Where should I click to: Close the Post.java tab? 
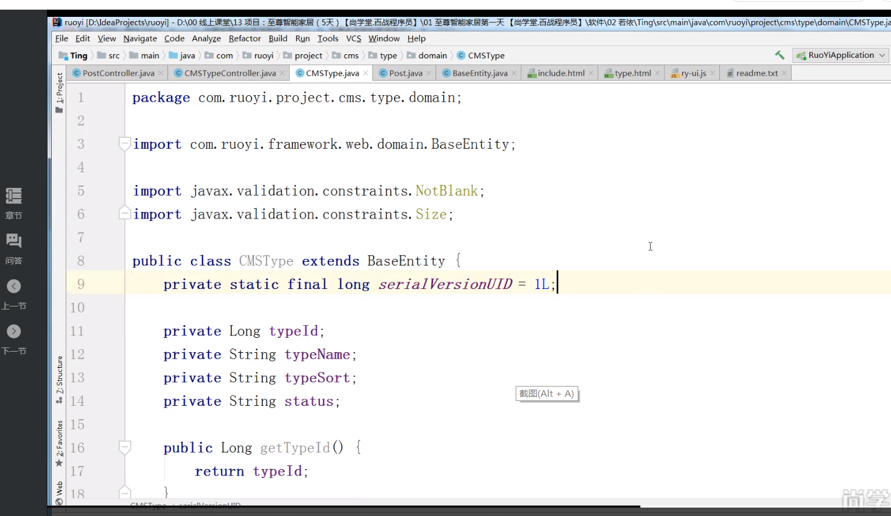(429, 73)
